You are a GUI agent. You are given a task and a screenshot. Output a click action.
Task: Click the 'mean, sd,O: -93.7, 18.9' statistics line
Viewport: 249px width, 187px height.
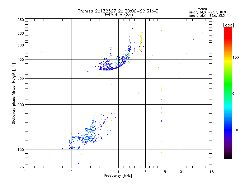[207, 12]
